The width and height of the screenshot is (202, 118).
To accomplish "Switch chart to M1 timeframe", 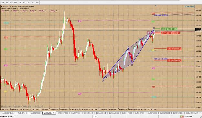I will [x=3, y=3].
